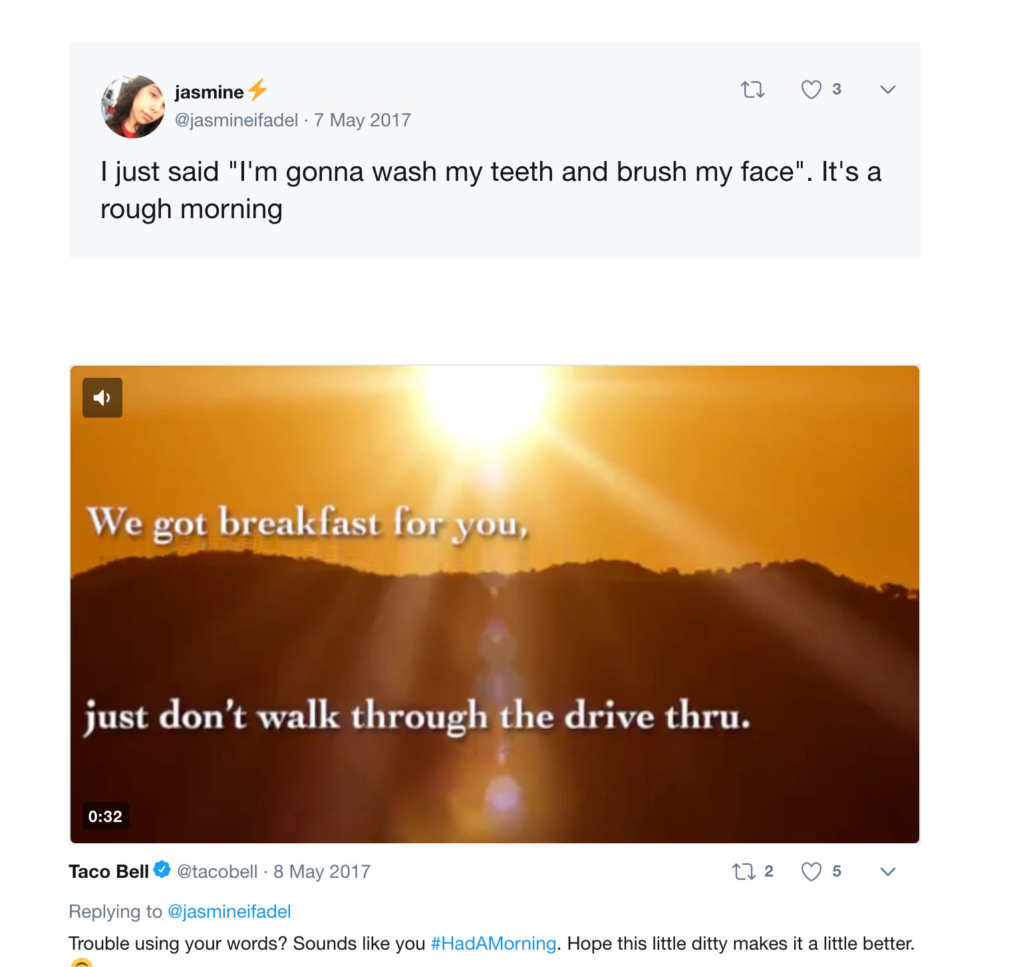Click jasmine's tweet text about rough morning
The width and height of the screenshot is (1035, 967).
490,190
